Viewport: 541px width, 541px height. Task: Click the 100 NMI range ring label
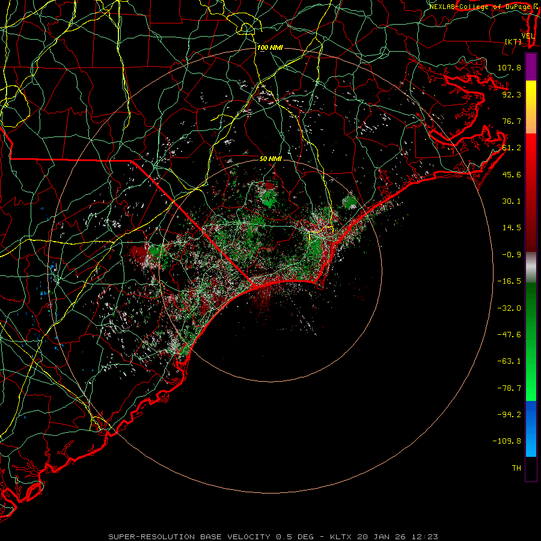(x=270, y=47)
